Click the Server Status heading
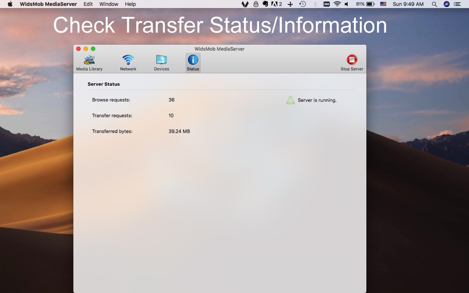The image size is (469, 293). pos(104,84)
